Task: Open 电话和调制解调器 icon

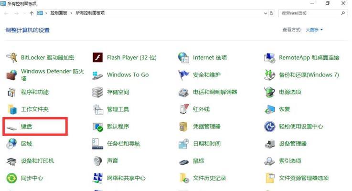Action: 183,92
